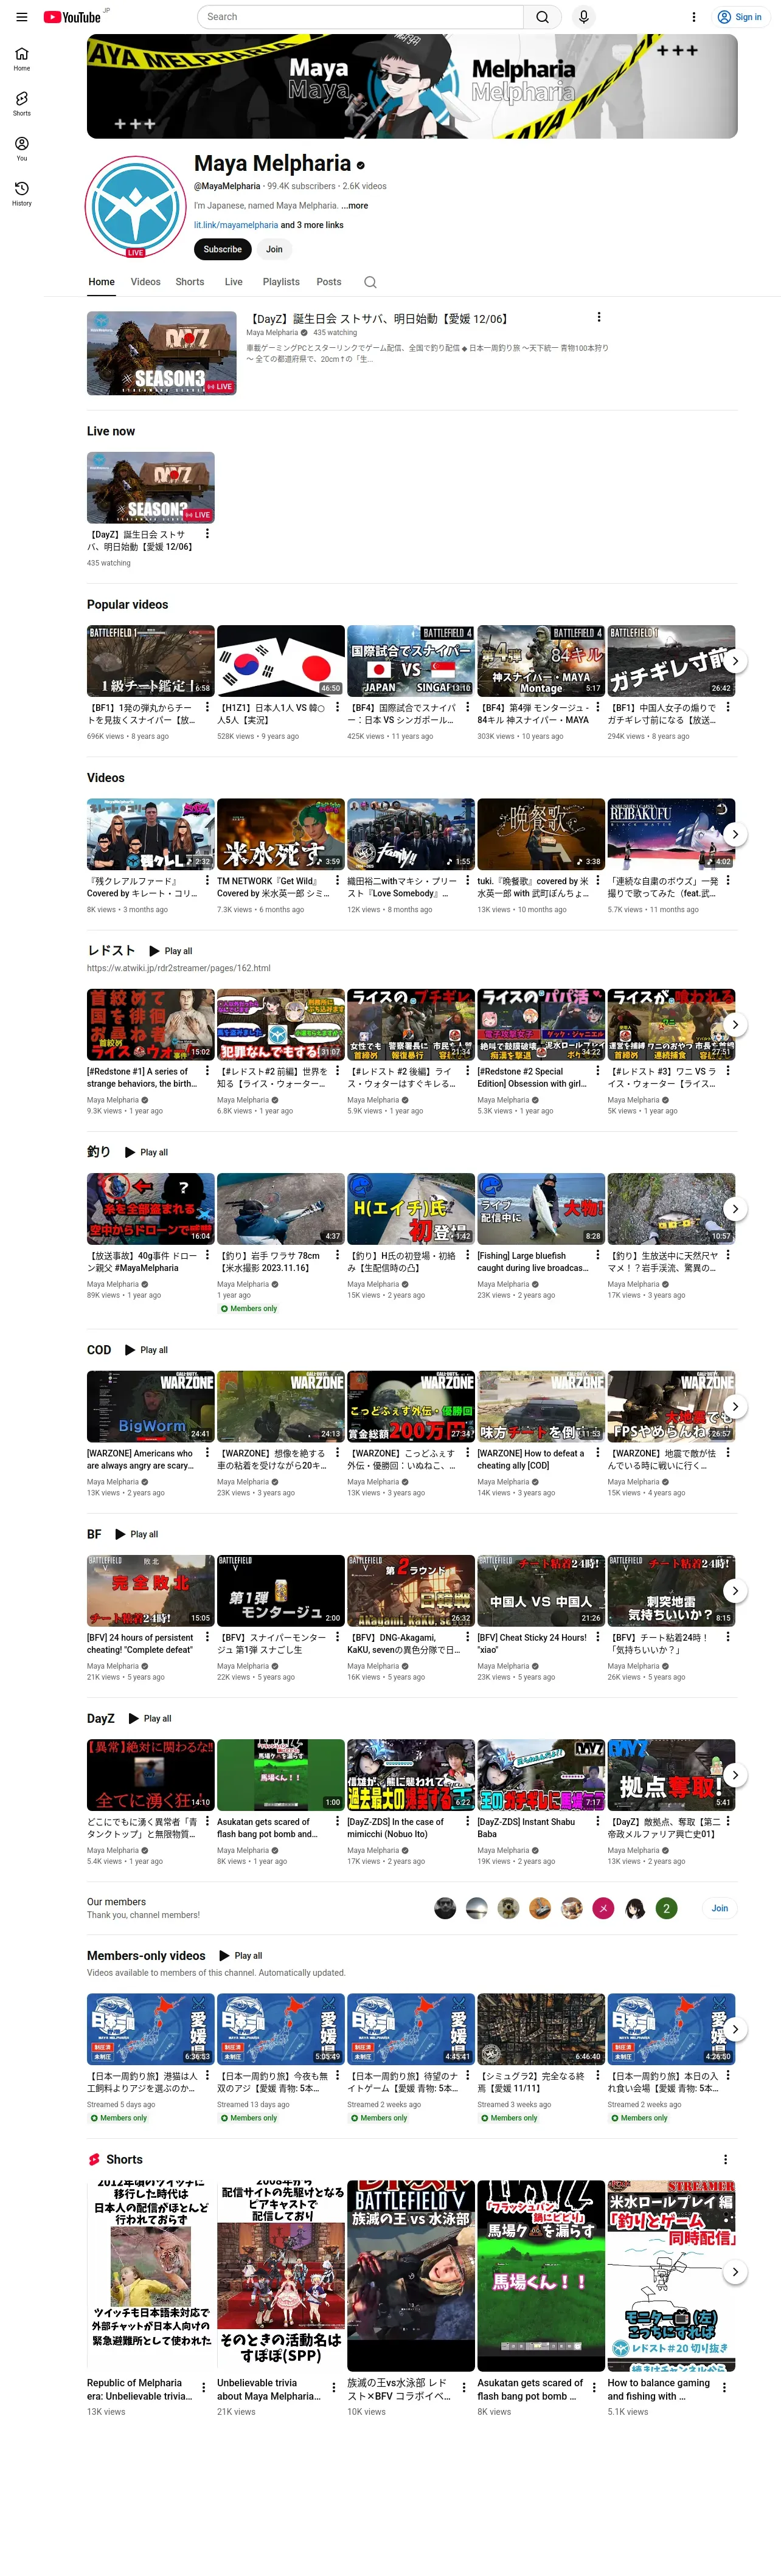
Task: Open BFV 完全敗北 video thumbnail
Action: tap(150, 1590)
